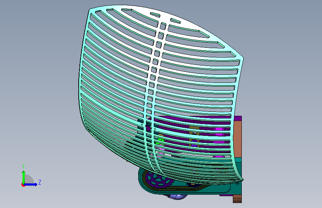
Task: Select the tan bracket visible through the grille
Action: click(x=194, y=127)
